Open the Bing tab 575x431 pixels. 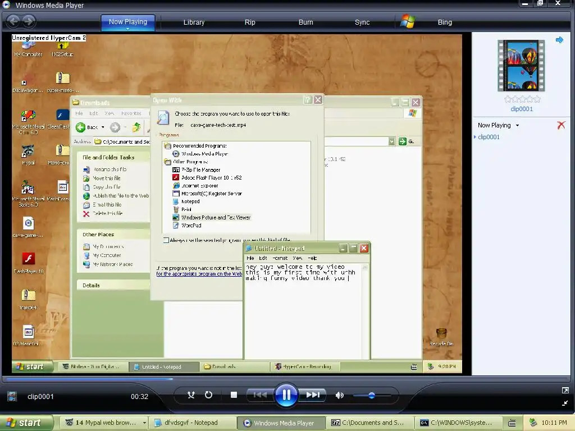445,22
